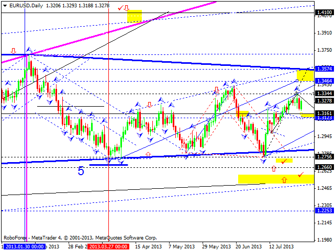This screenshot has height=251, width=335.
Task: Click the 2013.01.30 00:00 date marker
Action: pos(25,246)
